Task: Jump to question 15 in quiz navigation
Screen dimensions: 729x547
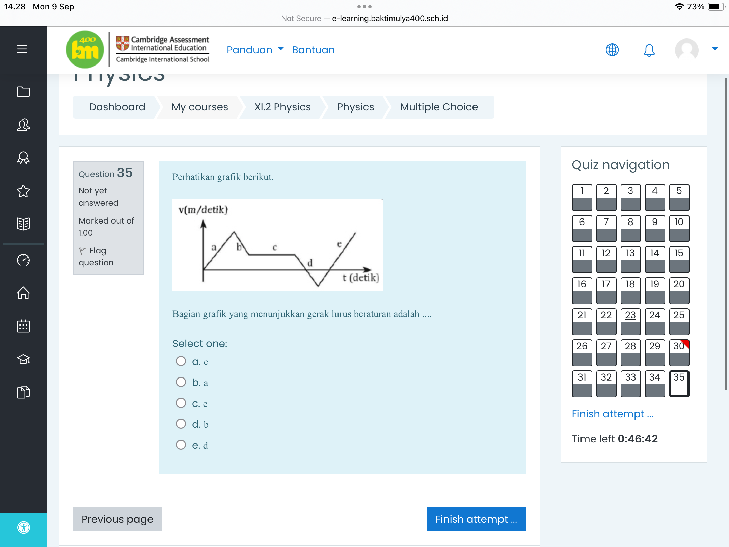Action: (x=679, y=259)
